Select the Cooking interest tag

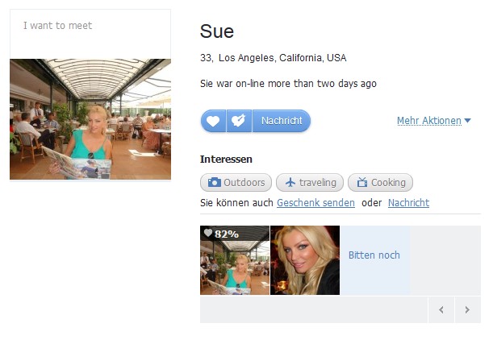tap(380, 182)
